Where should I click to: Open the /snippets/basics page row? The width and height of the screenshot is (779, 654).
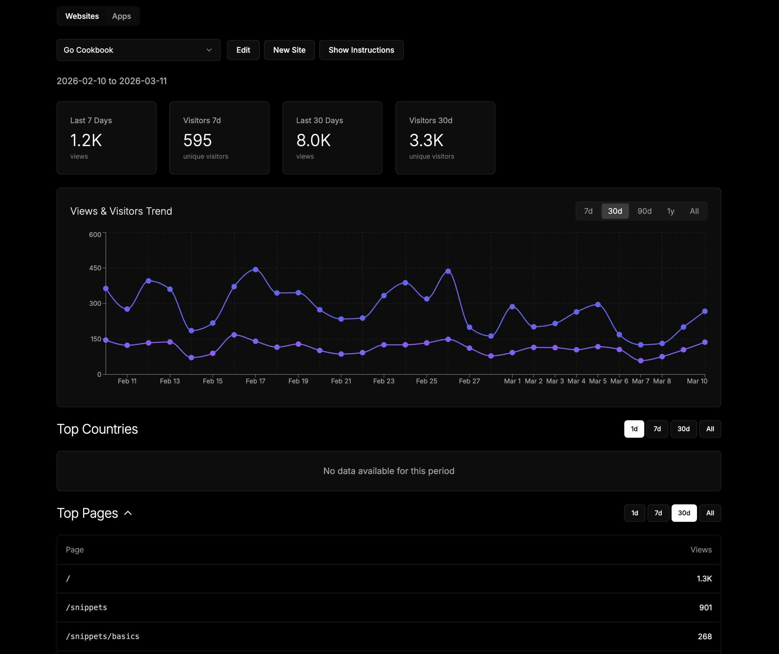[x=388, y=636]
